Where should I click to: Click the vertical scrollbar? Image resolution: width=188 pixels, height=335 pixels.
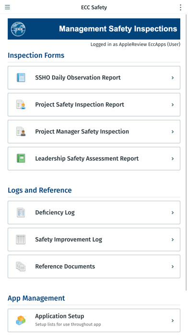click(186, 153)
